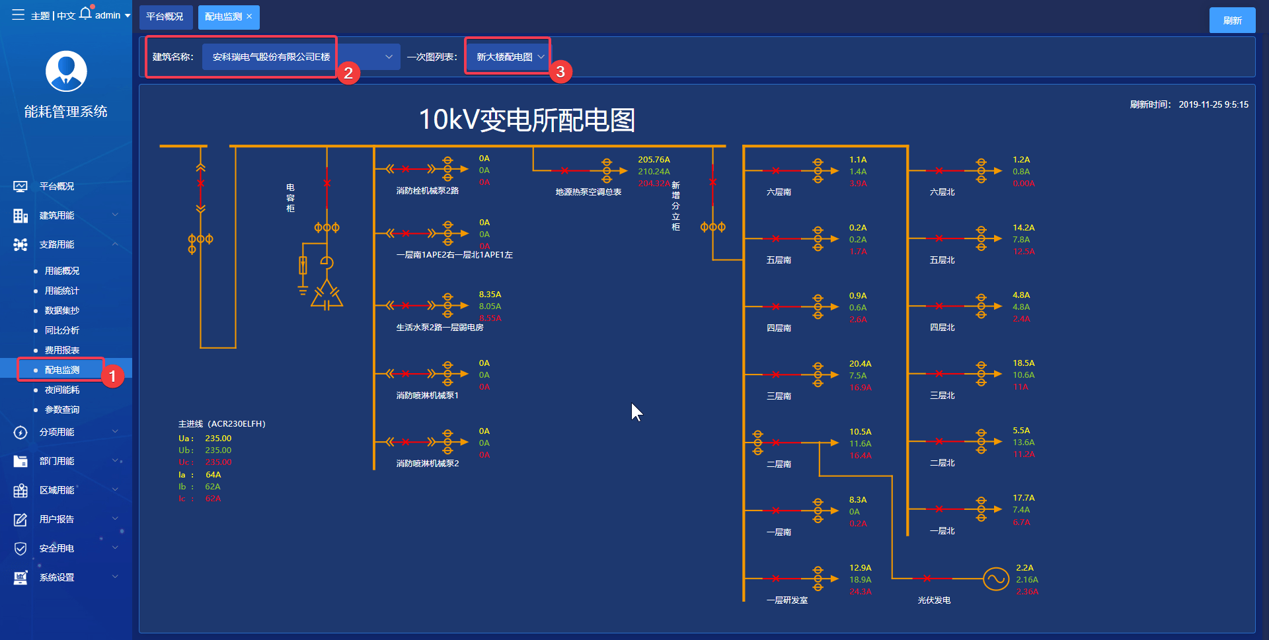Open the 建筑名称 building dropdown
This screenshot has width=1269, height=640.
coord(301,57)
